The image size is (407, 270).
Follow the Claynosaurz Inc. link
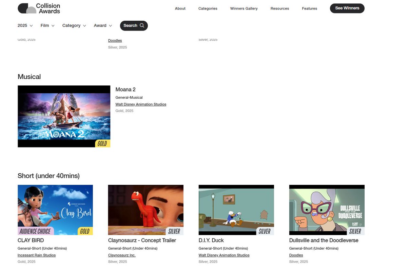pyautogui.click(x=122, y=255)
